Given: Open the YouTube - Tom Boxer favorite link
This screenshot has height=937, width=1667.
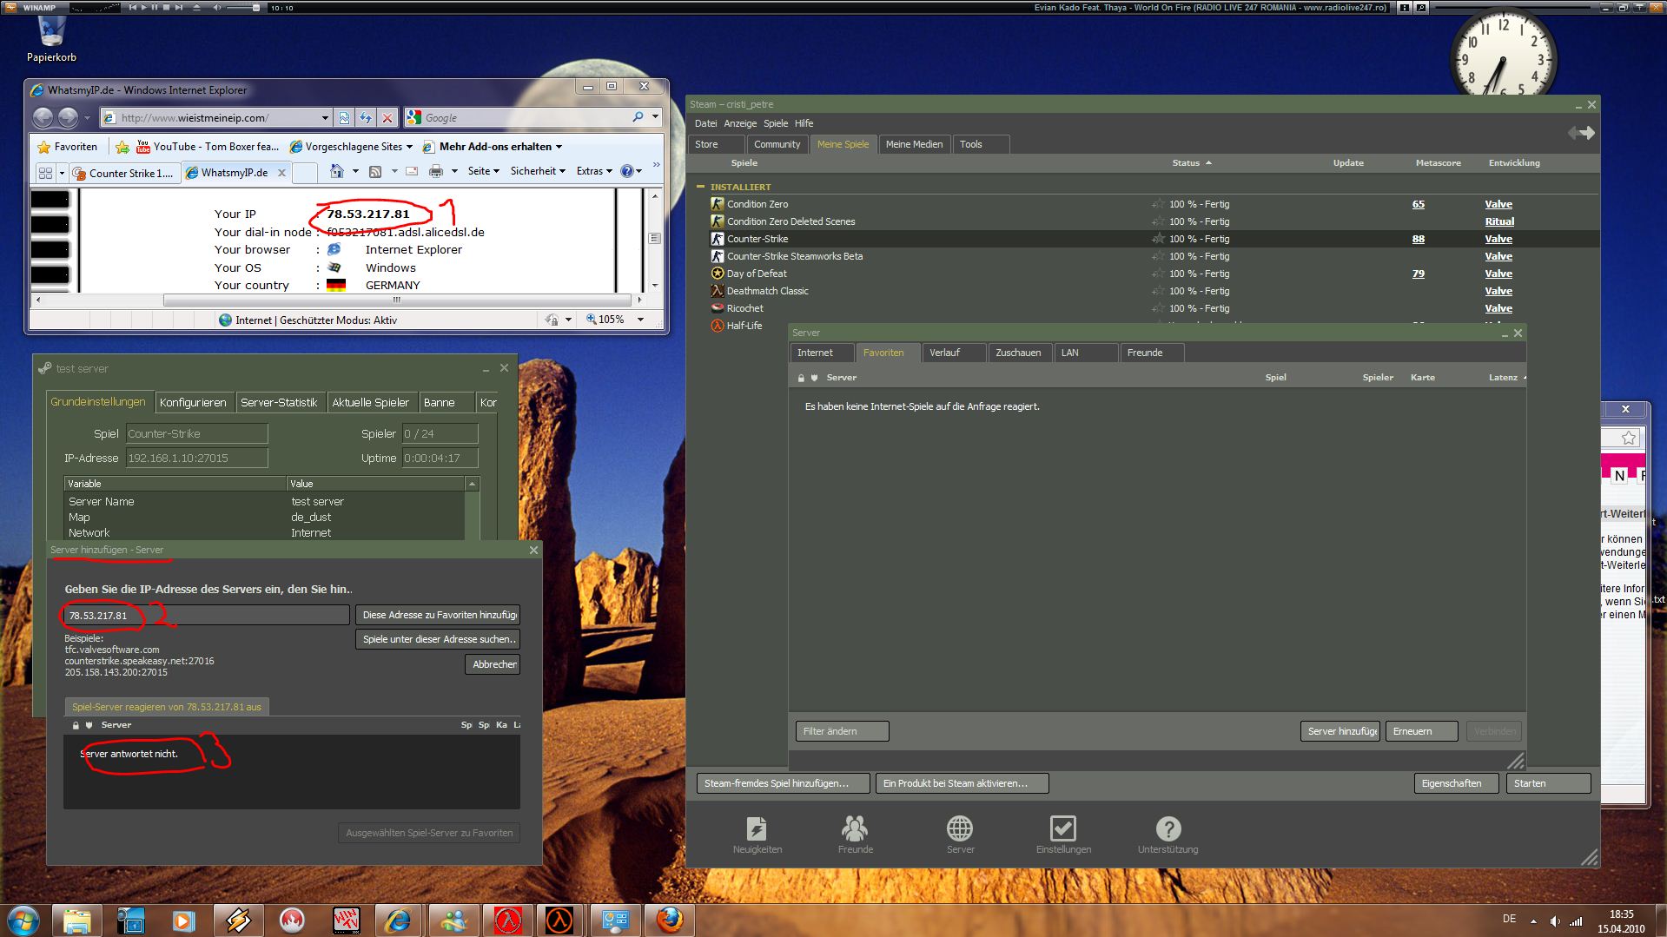Looking at the screenshot, I should click(208, 147).
